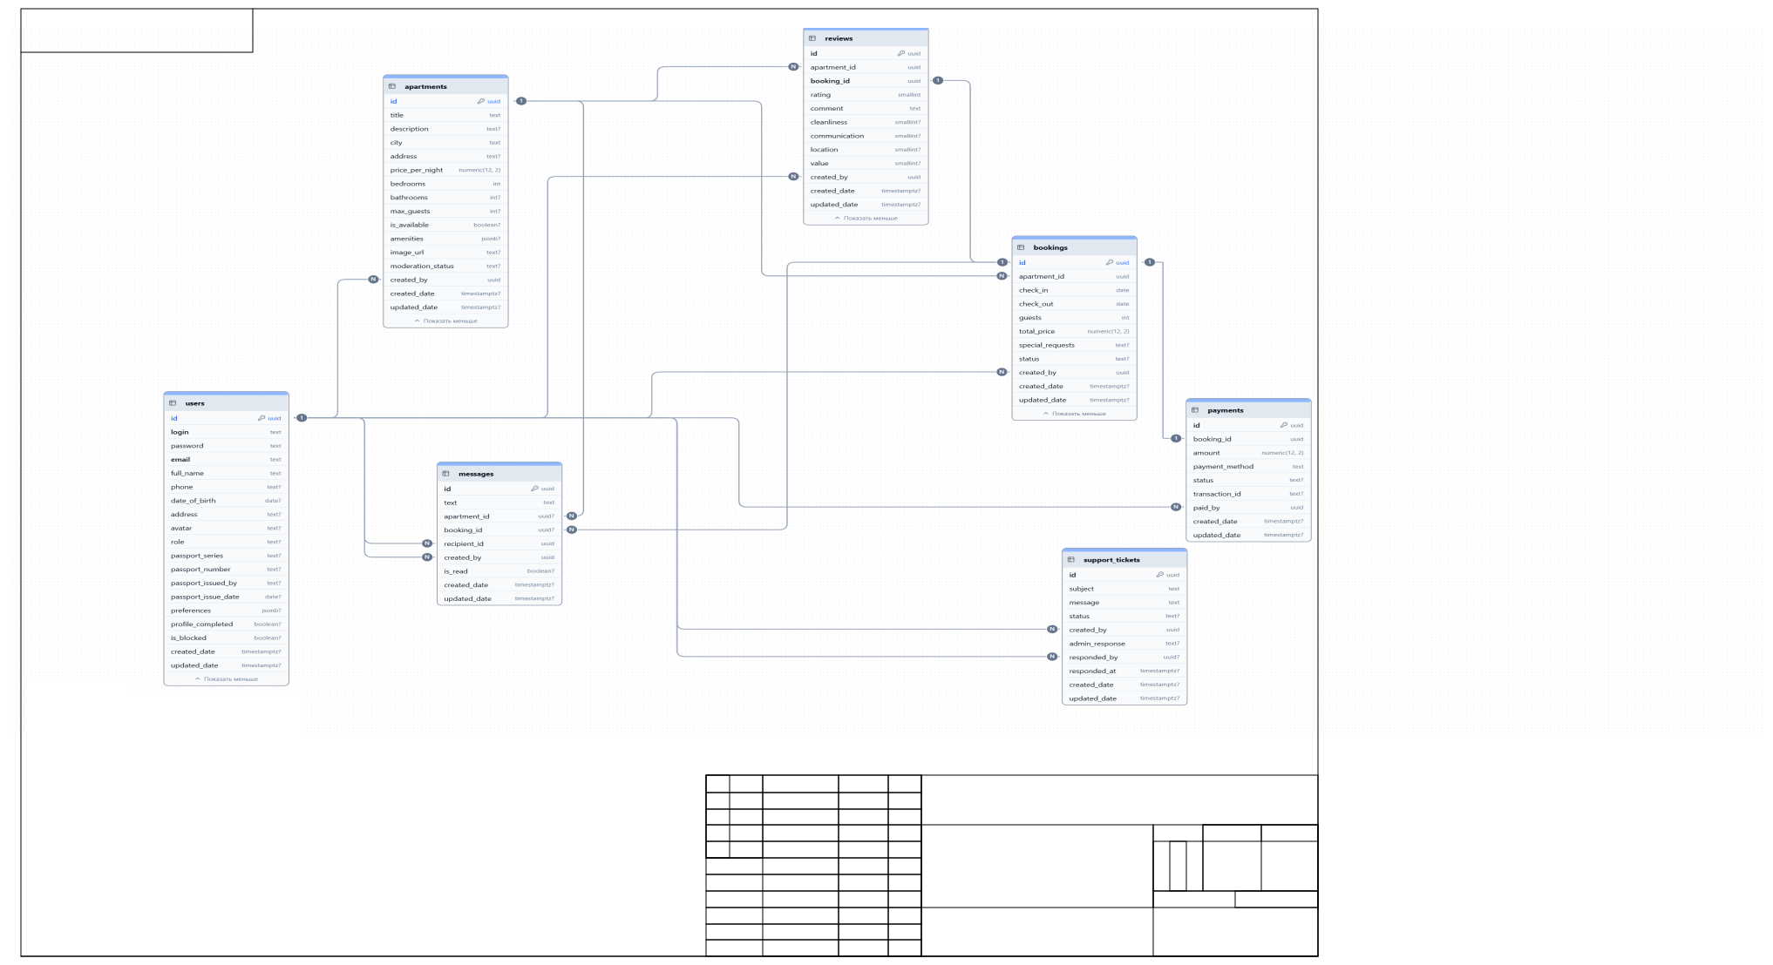
Task: Click the N marker beside payments paid_by
Action: pyautogui.click(x=1176, y=507)
